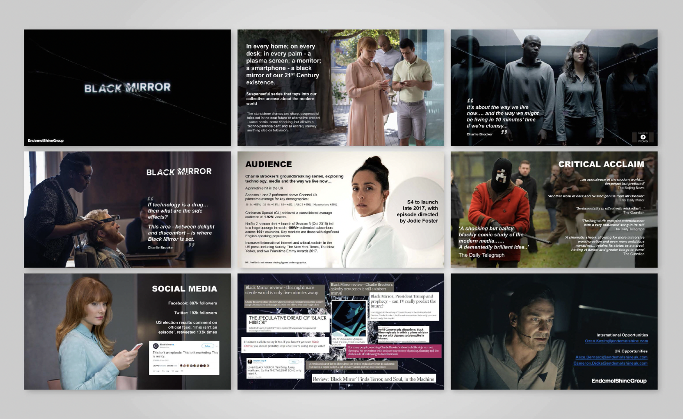
Task: Click the EndemolShineGroup logo on the contacts slide
Action: click(619, 381)
